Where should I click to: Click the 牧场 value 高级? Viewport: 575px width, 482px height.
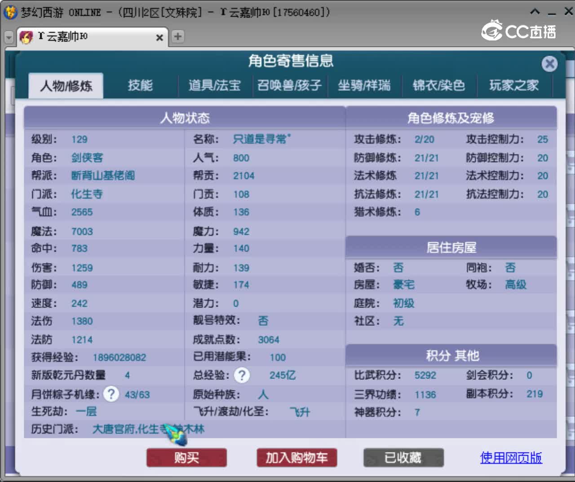(516, 285)
